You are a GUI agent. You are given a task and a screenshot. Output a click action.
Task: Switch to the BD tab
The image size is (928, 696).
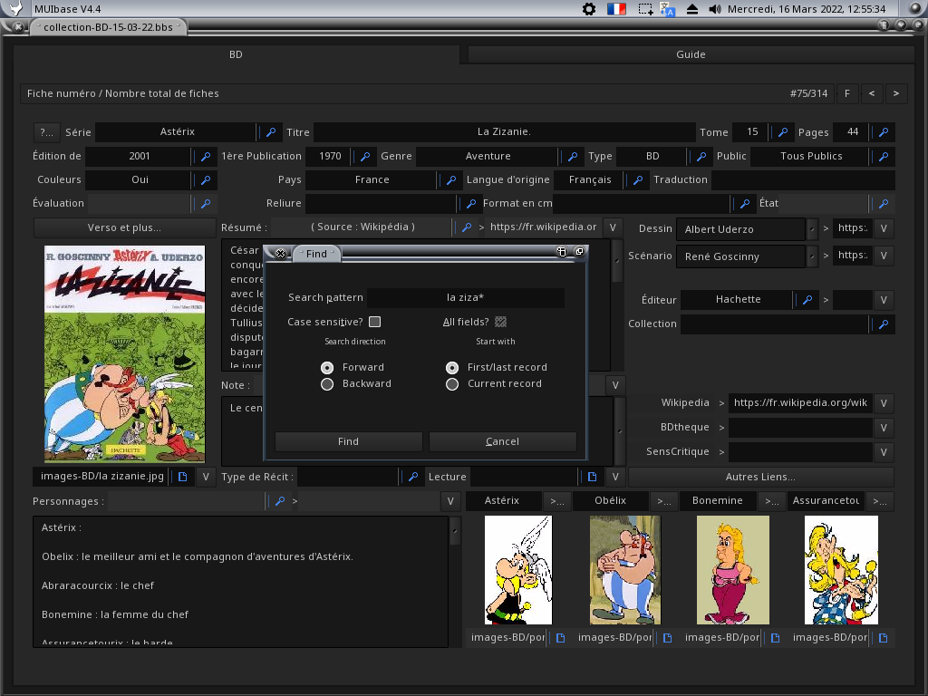tap(237, 54)
